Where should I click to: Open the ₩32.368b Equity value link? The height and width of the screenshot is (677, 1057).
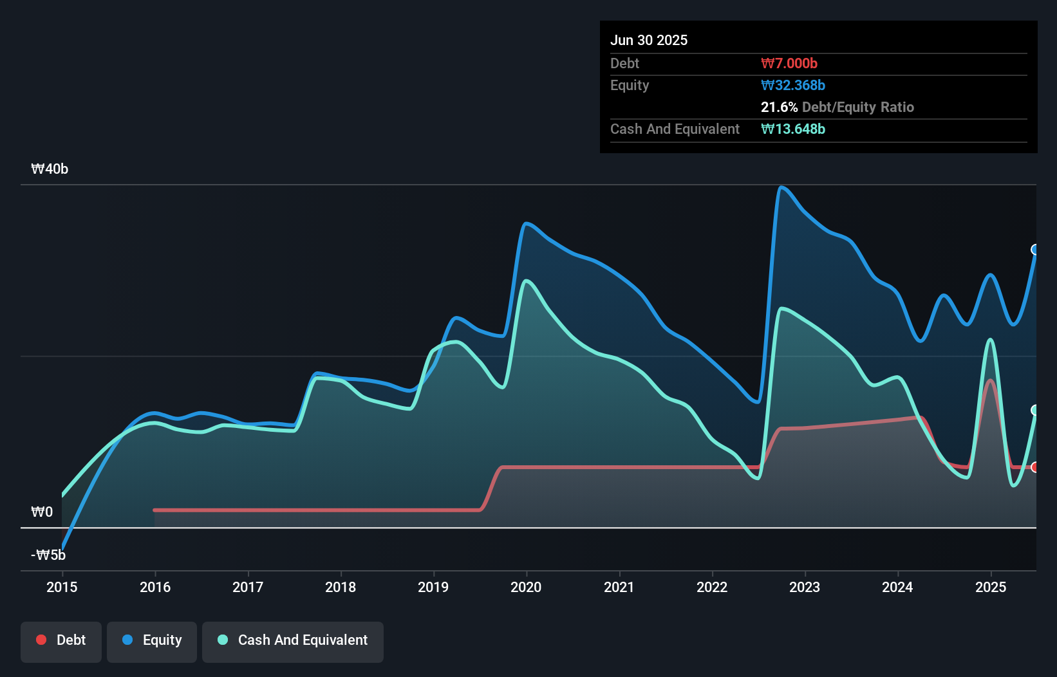point(793,85)
